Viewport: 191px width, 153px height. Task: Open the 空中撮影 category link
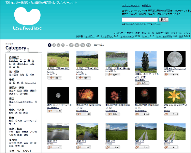pyautogui.click(x=24, y=94)
